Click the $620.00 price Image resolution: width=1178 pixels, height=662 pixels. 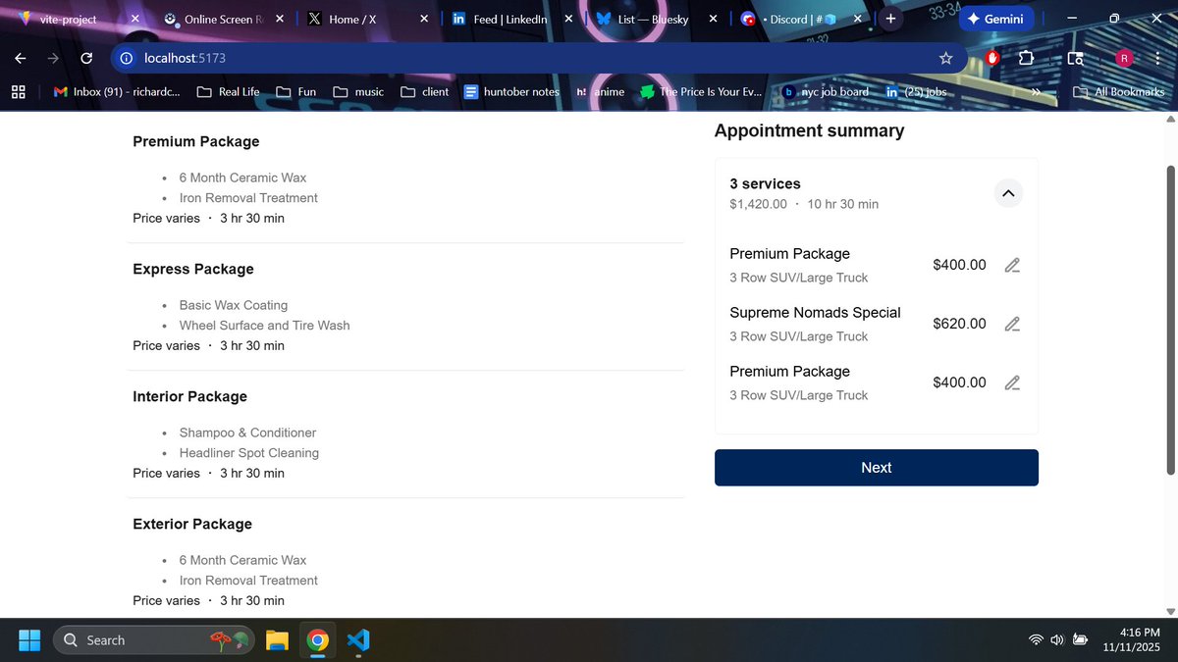point(959,324)
